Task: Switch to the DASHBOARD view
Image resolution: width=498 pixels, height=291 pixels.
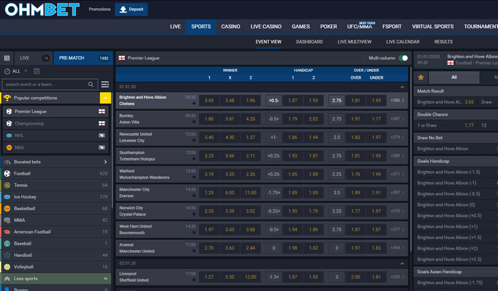Action: (309, 42)
